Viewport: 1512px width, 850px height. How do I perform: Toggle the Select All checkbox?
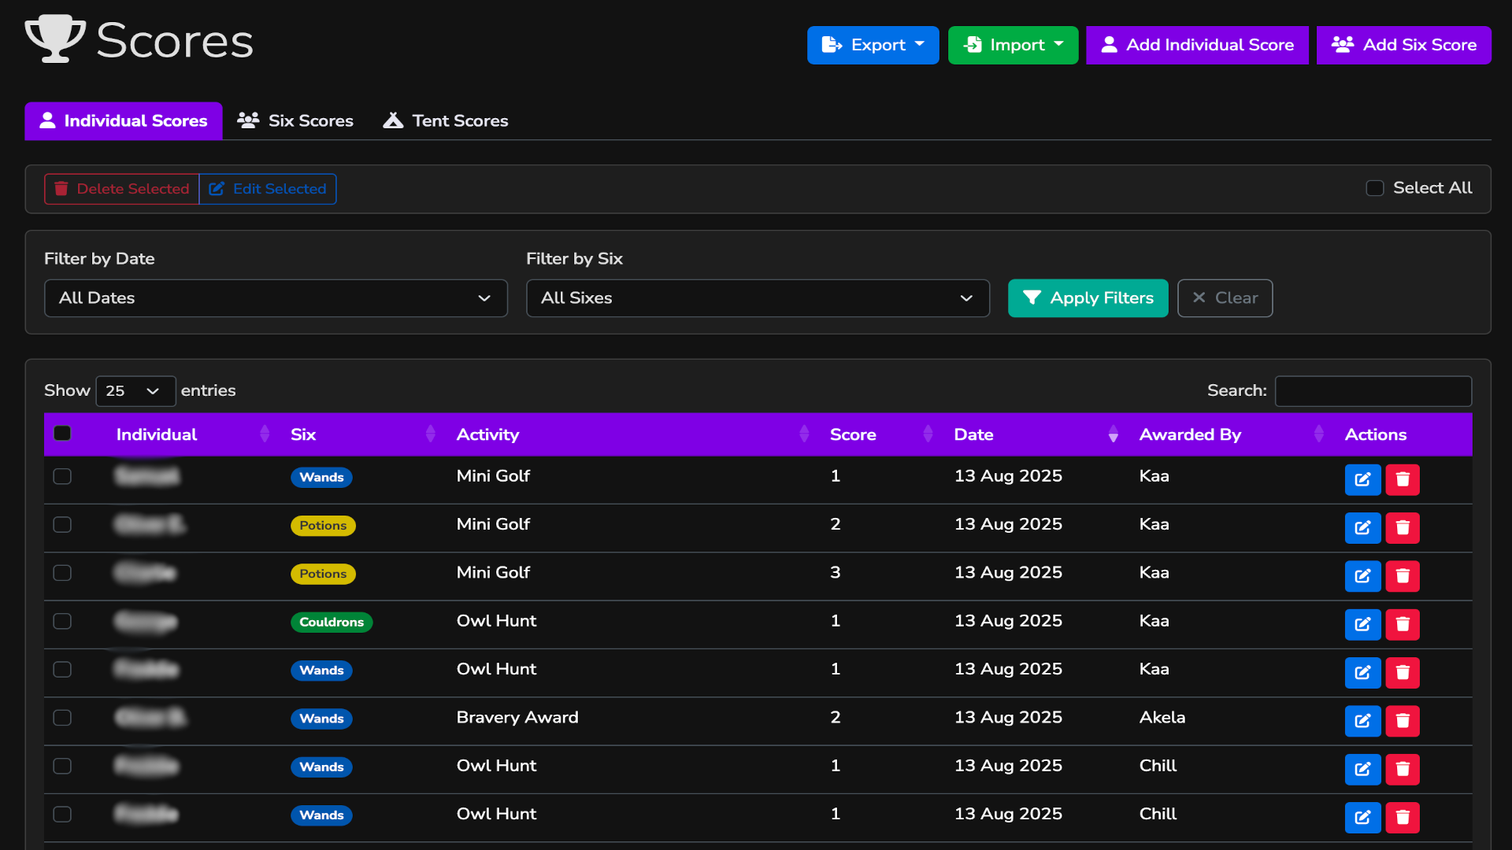pos(1374,188)
